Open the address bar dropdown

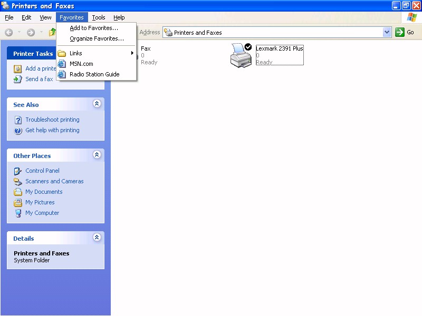[x=387, y=32]
